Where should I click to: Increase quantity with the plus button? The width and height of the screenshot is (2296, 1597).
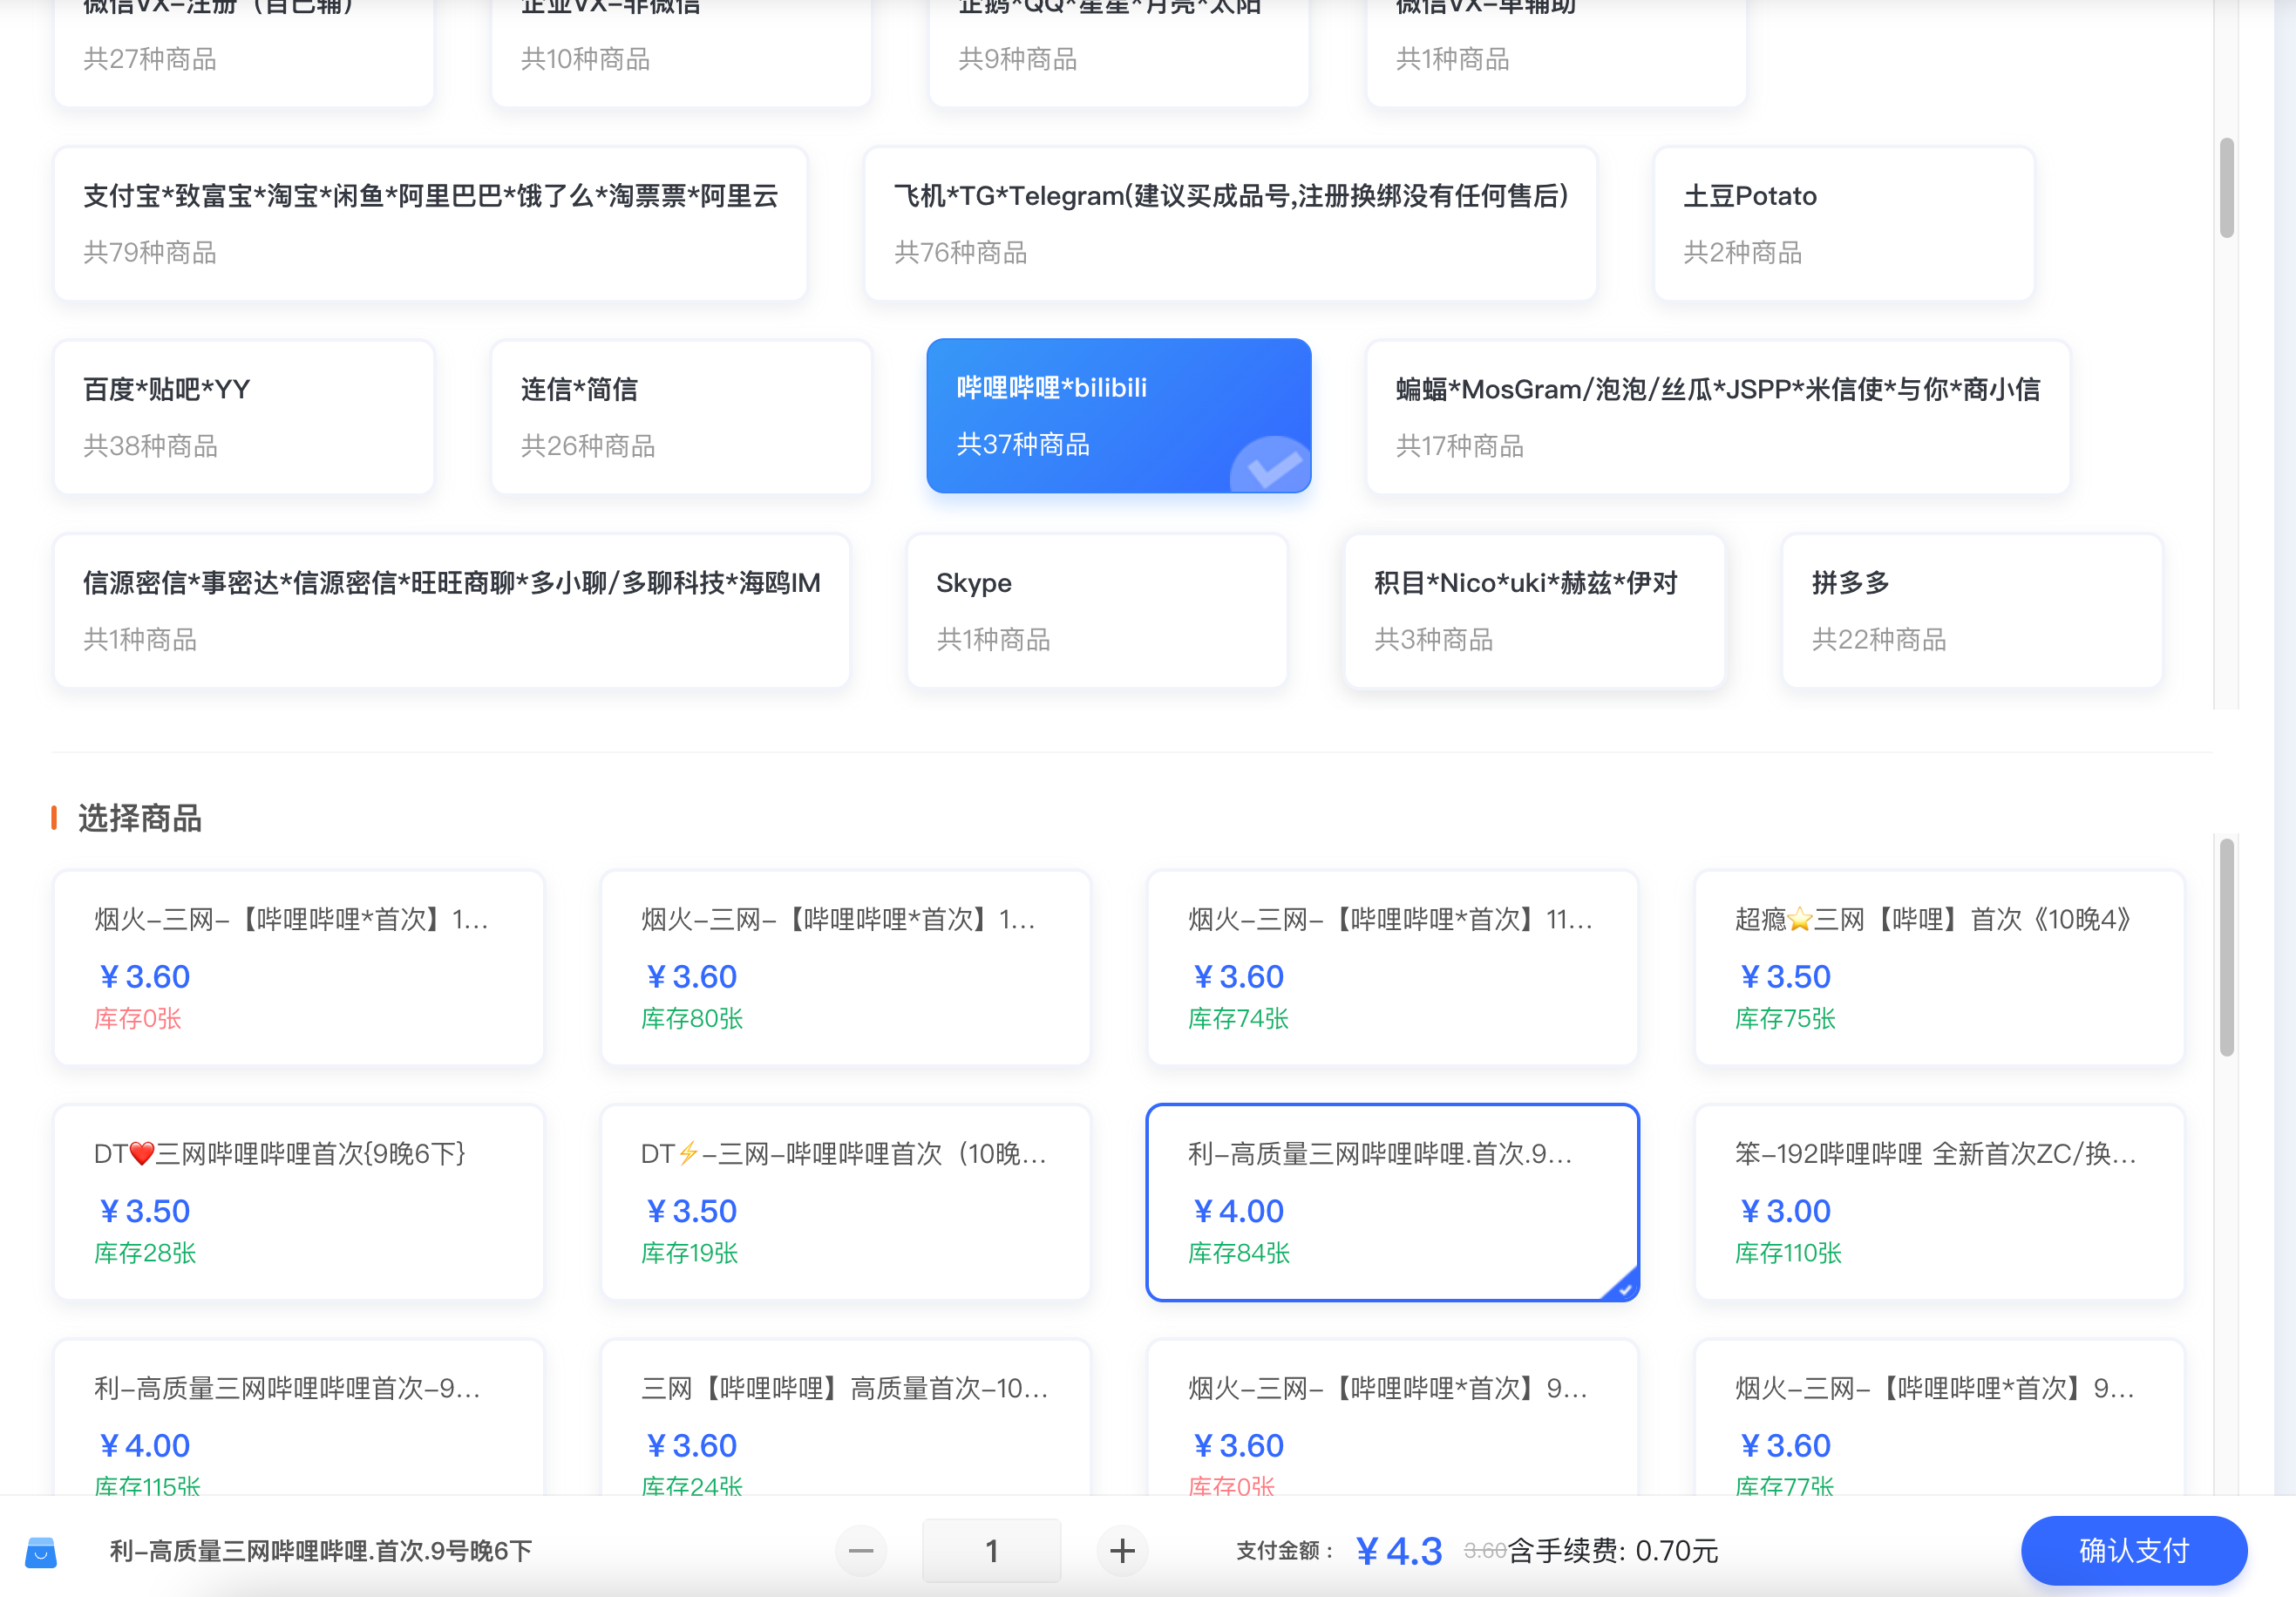1122,1551
